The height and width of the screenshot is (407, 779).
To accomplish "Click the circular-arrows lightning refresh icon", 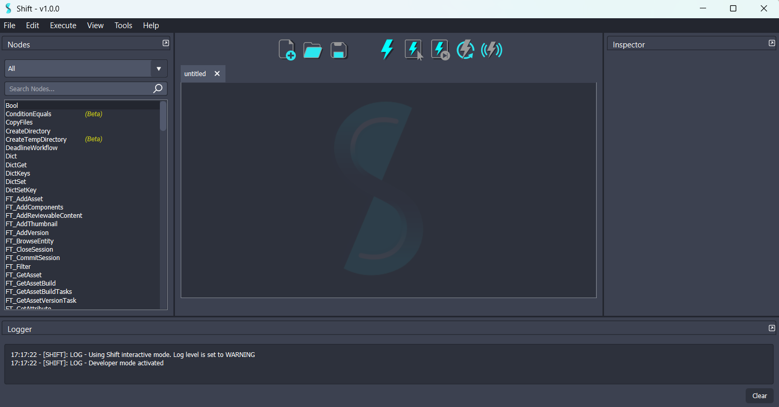I will coord(465,49).
